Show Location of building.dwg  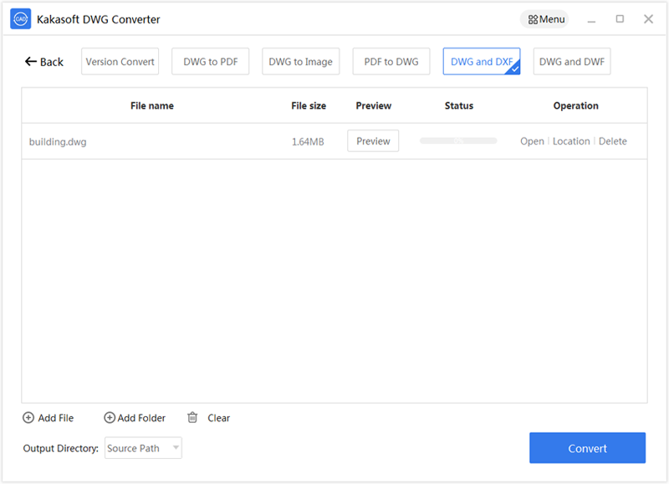571,141
